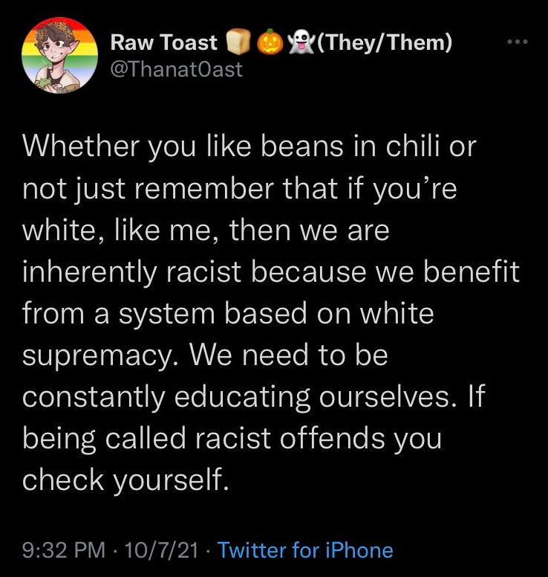Click the 9:32 PM timestamp
The height and width of the screenshot is (577, 548).
pyautogui.click(x=64, y=550)
